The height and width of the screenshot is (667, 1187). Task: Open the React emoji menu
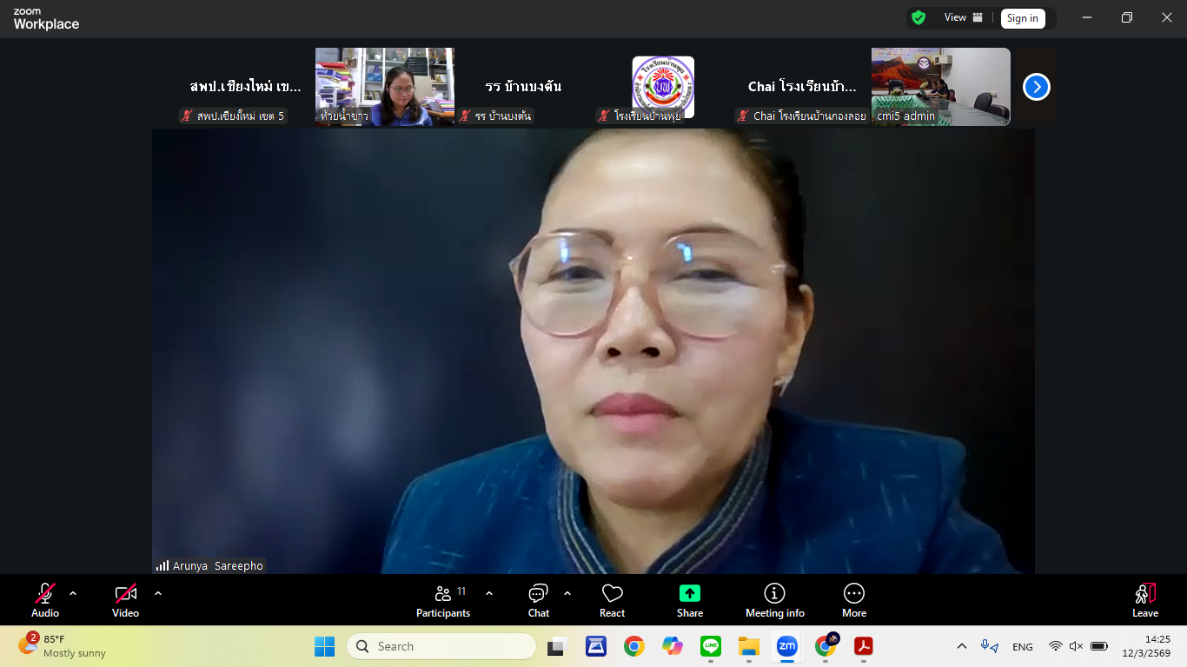[612, 600]
